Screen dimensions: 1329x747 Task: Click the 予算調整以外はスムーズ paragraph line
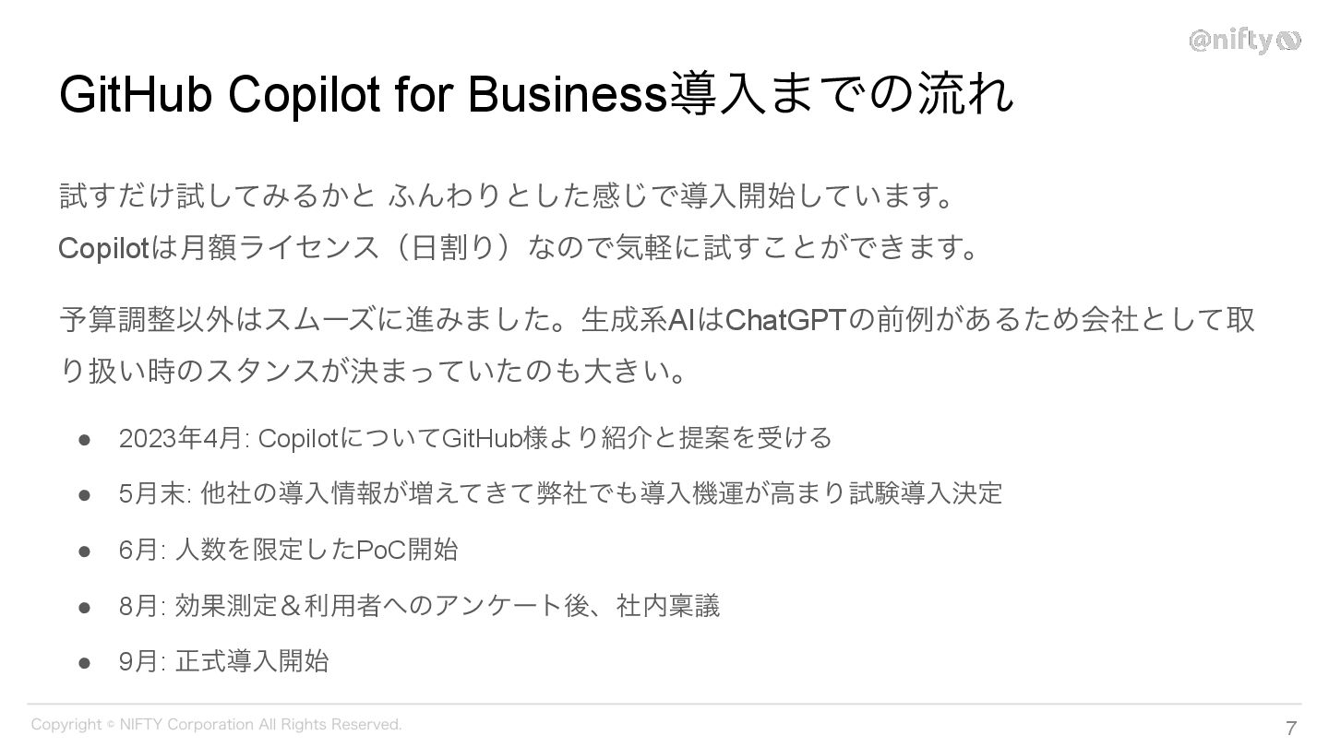(657, 320)
